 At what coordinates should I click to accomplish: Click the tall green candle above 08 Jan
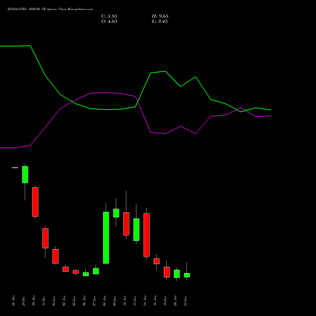pos(106,238)
